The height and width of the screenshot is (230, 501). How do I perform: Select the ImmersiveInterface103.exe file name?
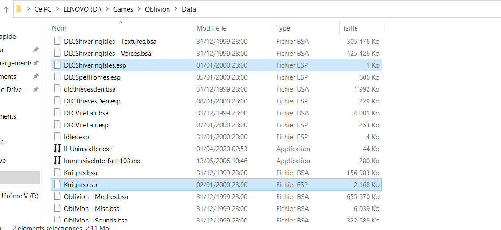tap(102, 161)
